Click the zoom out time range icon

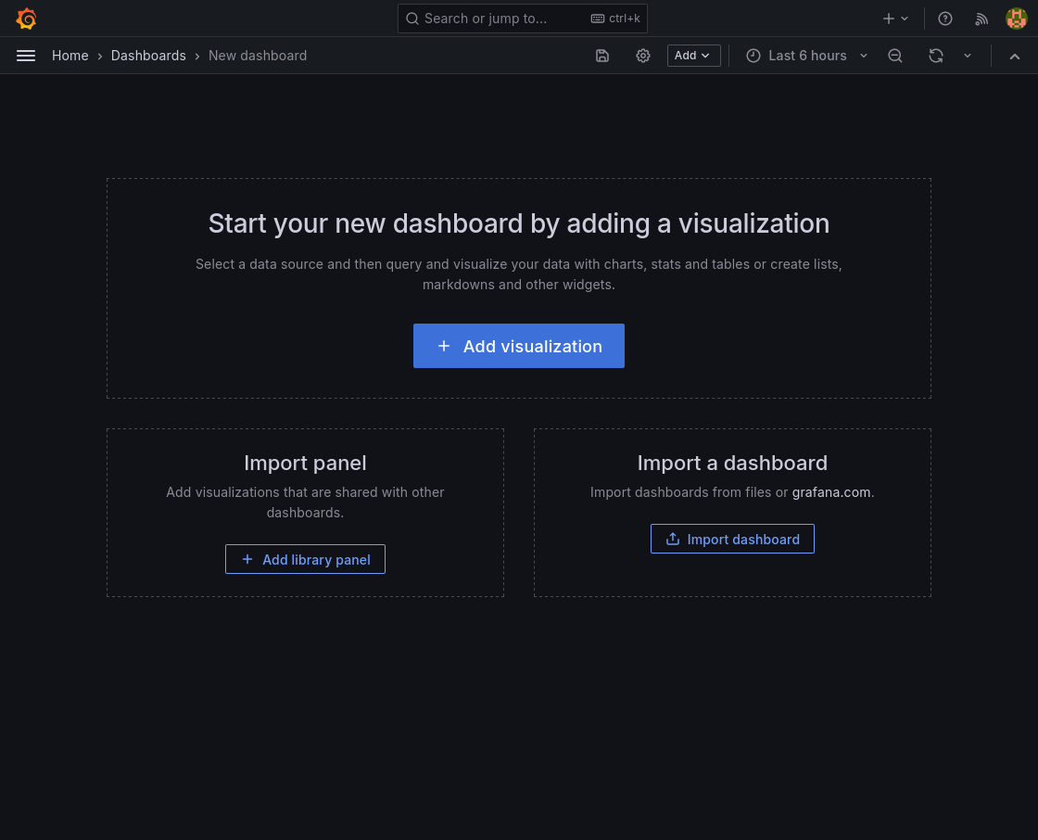(895, 56)
